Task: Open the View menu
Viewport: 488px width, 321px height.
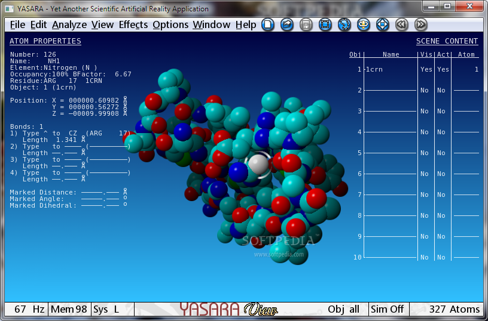Action: (x=102, y=25)
